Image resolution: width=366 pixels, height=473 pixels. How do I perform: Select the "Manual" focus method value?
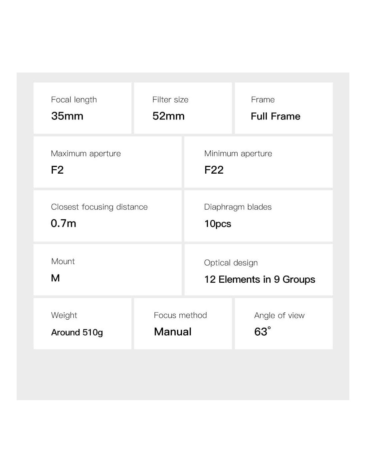point(173,332)
